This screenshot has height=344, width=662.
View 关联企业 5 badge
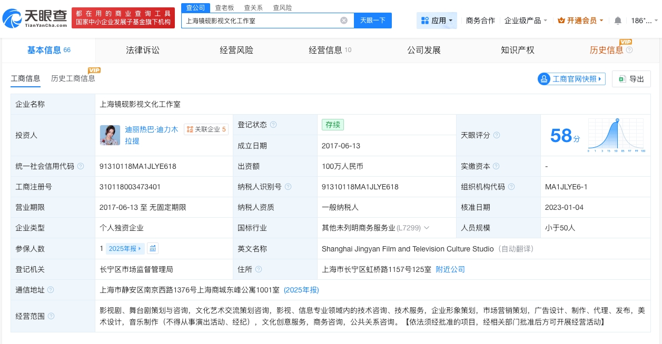coord(206,129)
